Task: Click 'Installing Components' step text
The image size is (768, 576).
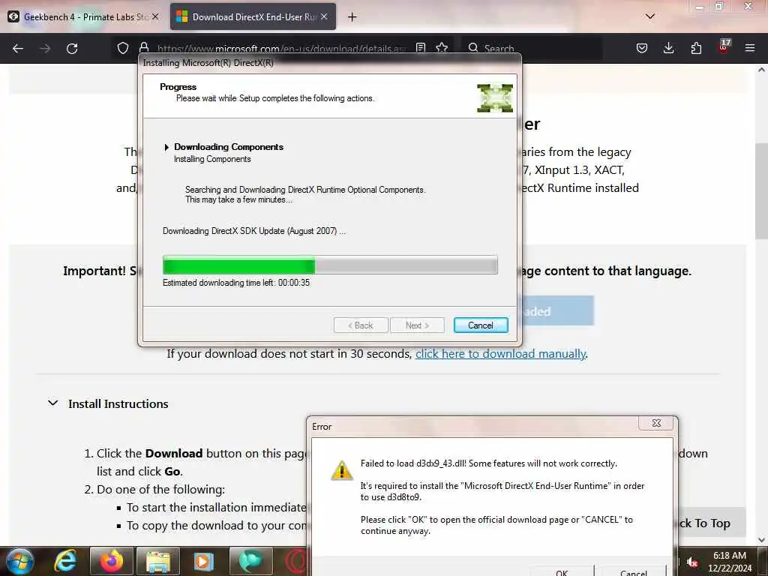Action: click(x=212, y=159)
